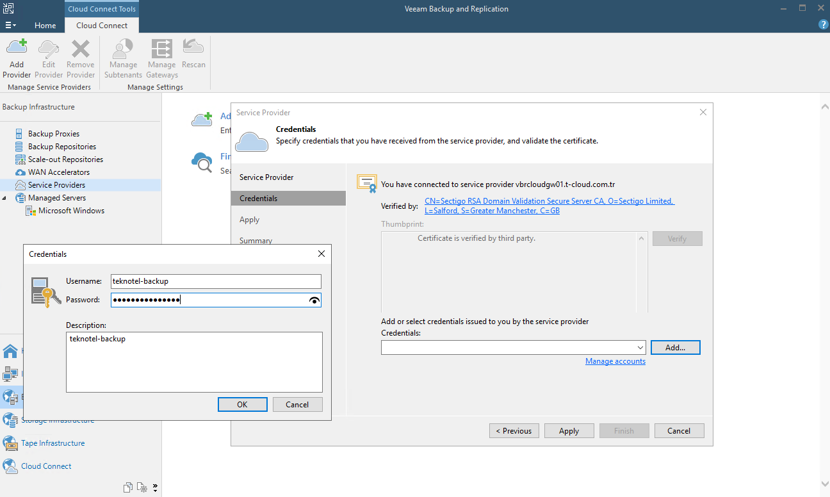Click the find service provider cloud icon
The height and width of the screenshot is (497, 830).
point(202,162)
